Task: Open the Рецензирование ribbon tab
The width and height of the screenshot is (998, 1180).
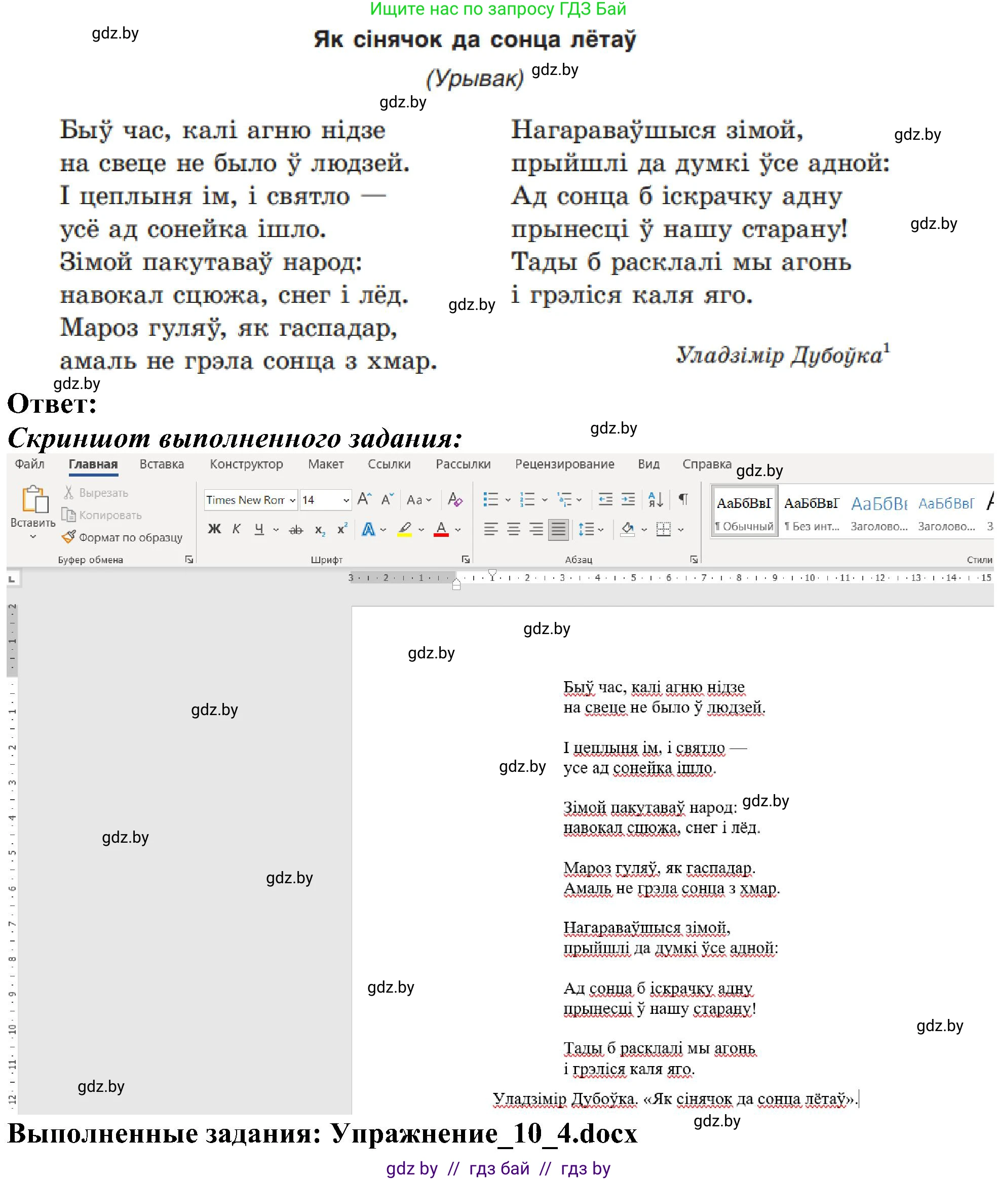Action: click(564, 464)
